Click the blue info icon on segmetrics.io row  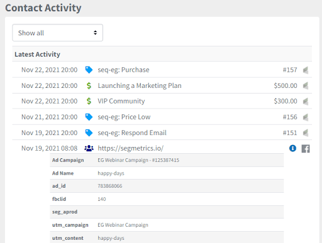click(292, 148)
